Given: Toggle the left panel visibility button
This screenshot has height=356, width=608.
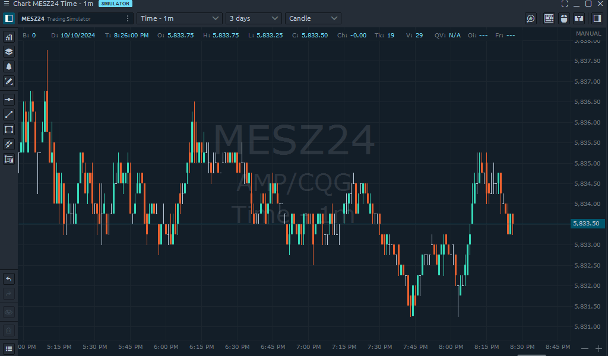Looking at the screenshot, I should [9, 18].
